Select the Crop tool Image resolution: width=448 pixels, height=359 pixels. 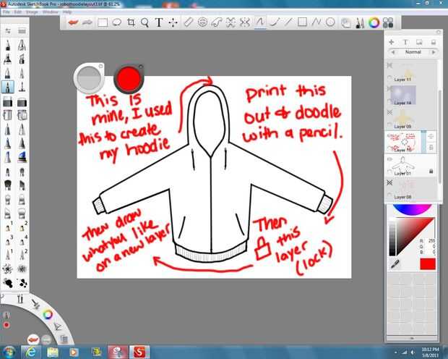tap(131, 22)
